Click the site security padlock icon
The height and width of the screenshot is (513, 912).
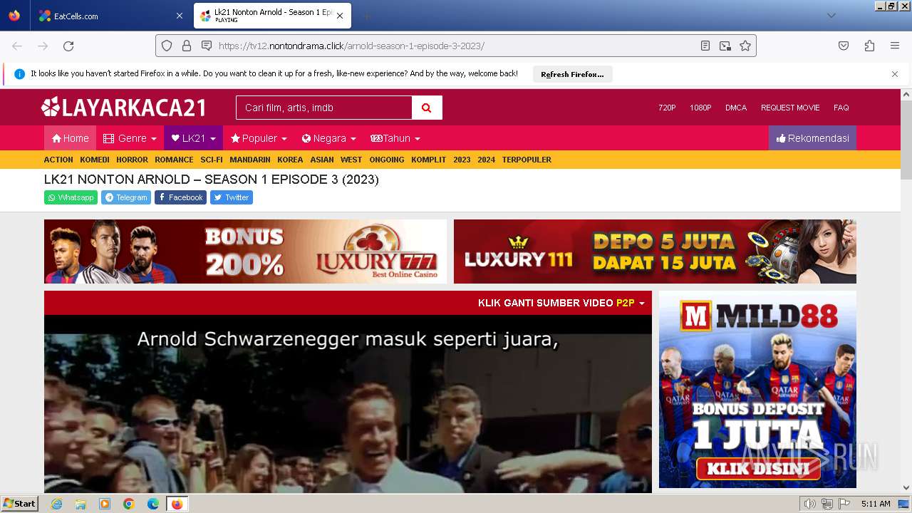[187, 46]
